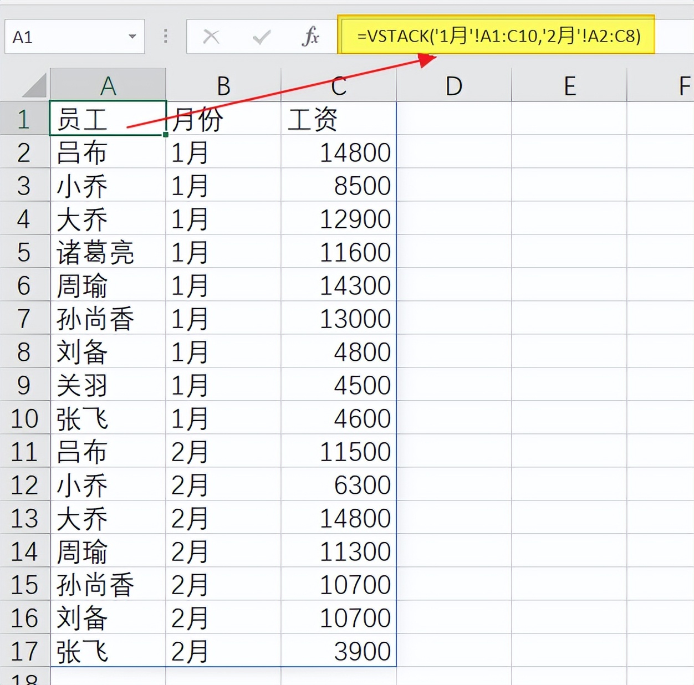Click the vertical dots separator next to Name Box
Screen dimensions: 694x685
(x=165, y=36)
